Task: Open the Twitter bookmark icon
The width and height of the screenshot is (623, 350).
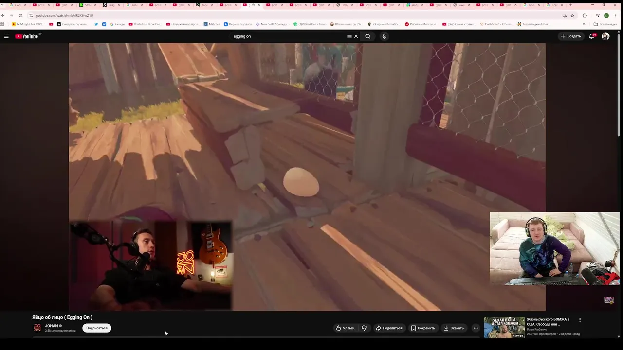Action: [96, 24]
